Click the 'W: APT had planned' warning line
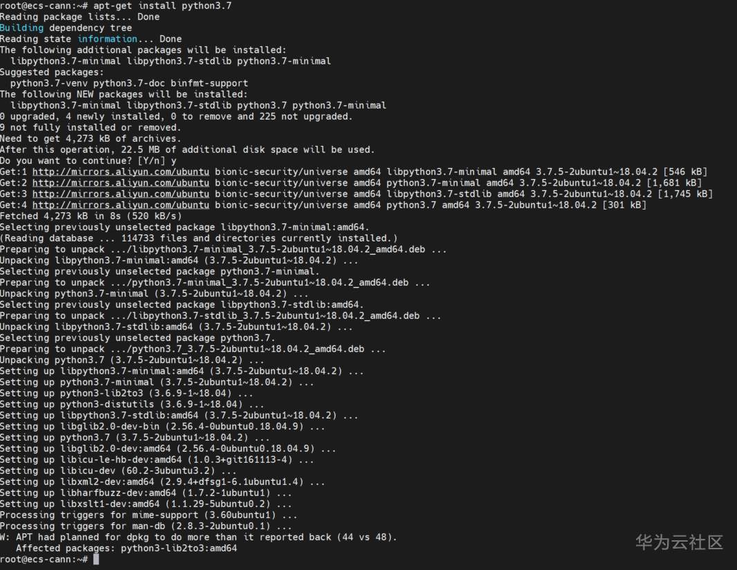The image size is (737, 570). (198, 537)
